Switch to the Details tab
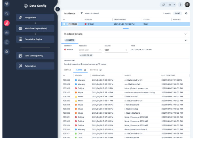 pyautogui.click(x=67, y=70)
